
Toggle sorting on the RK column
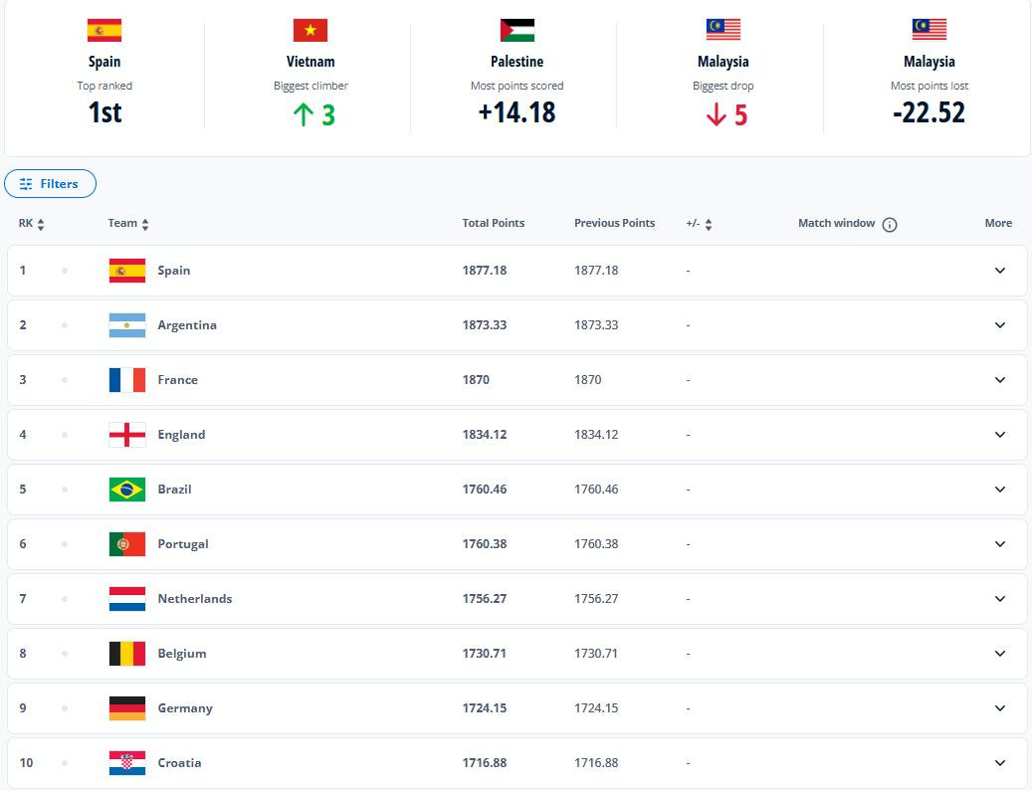40,224
